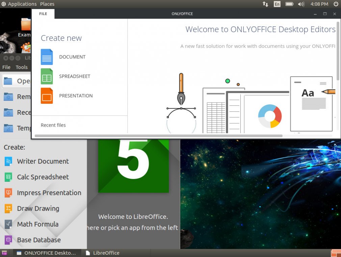Switch to the FILE tab in ONLYOFFICE
Image resolution: width=341 pixels, height=257 pixels.
coord(43,14)
